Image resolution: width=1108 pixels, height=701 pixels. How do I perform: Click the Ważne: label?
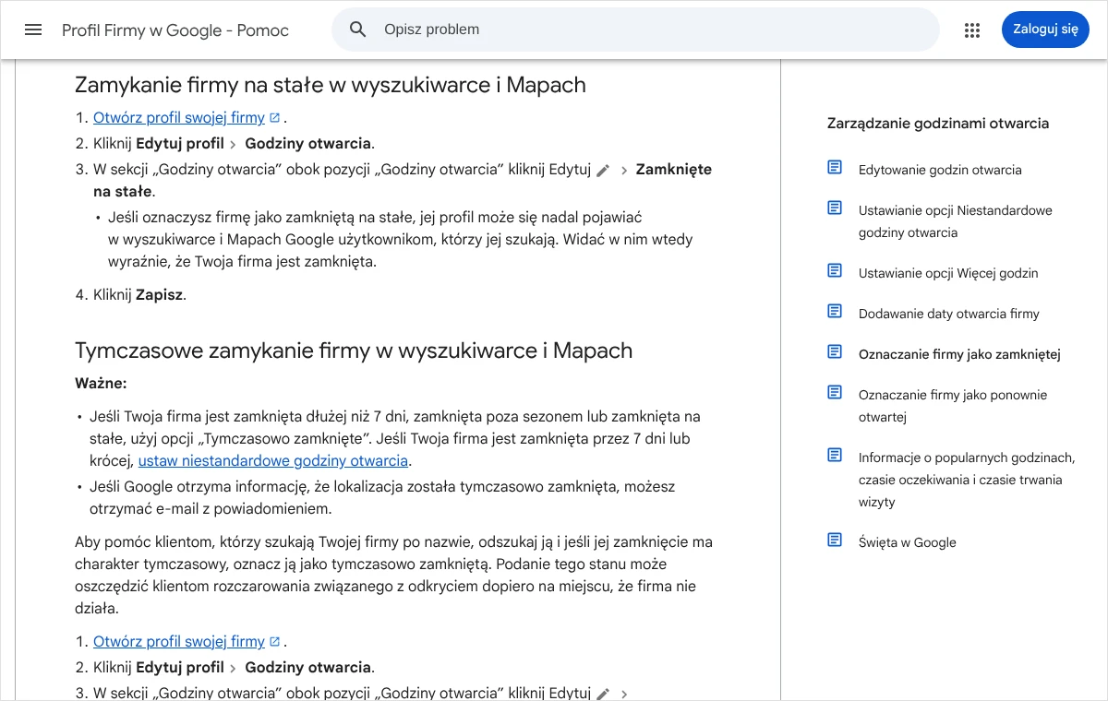coord(101,383)
